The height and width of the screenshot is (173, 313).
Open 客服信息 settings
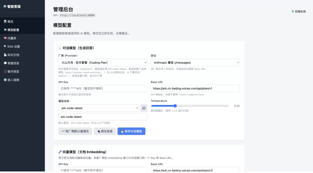pyautogui.click(x=22, y=63)
